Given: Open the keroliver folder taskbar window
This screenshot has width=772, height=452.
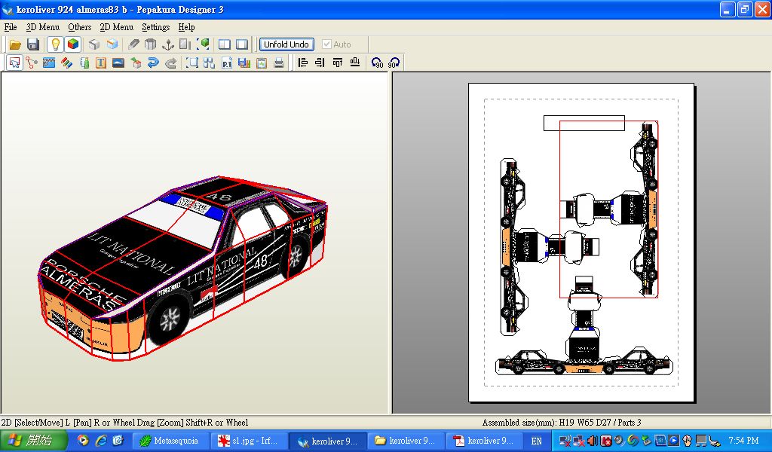Looking at the screenshot, I should (x=405, y=441).
